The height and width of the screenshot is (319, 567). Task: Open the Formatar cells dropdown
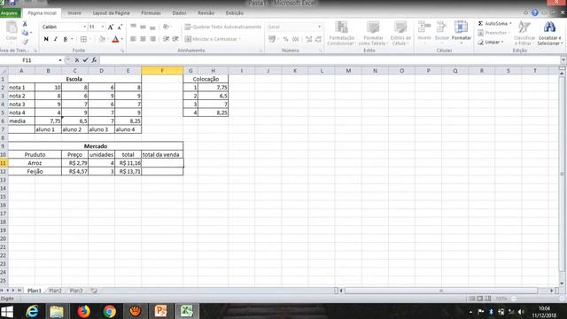tap(461, 33)
